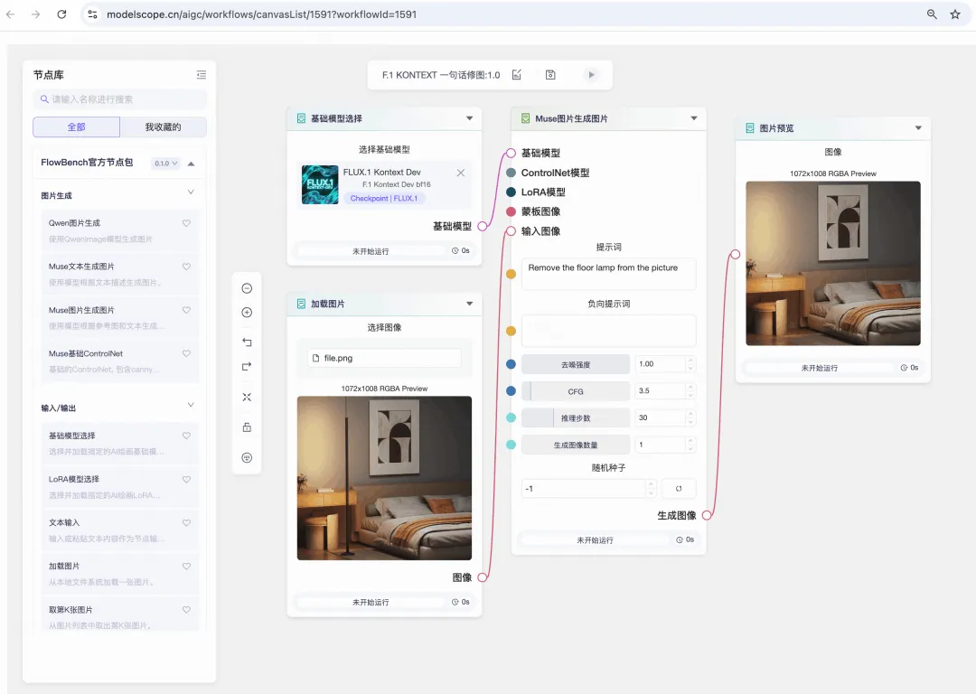Viewport: 976px width, 694px height.
Task: Favorite the LoRA模型选择 node
Action: (x=186, y=479)
